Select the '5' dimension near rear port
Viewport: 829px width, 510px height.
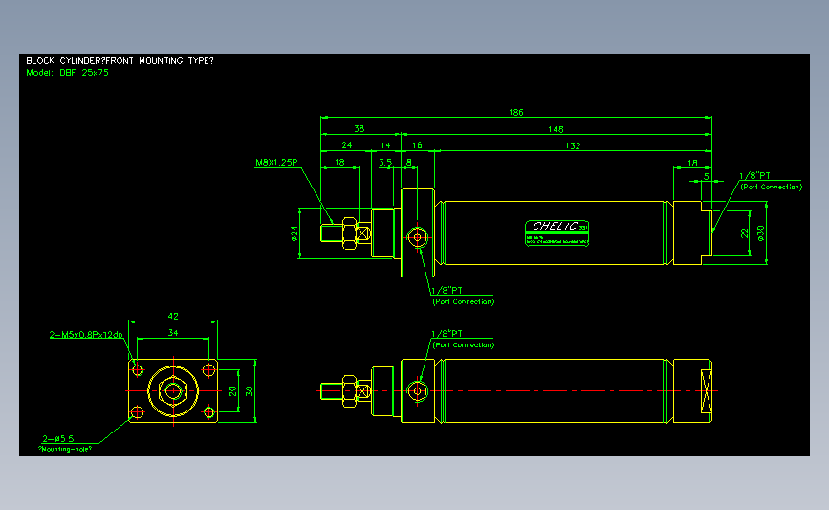(707, 177)
